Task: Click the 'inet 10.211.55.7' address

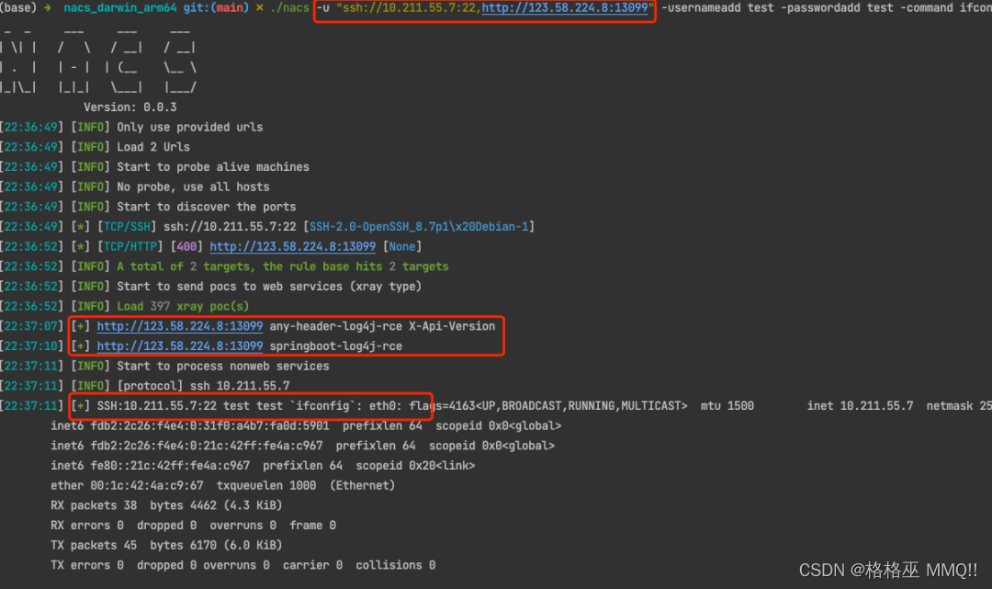Action: click(860, 406)
